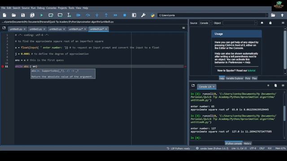
Task: Open the Source menu
Action: click(26, 8)
